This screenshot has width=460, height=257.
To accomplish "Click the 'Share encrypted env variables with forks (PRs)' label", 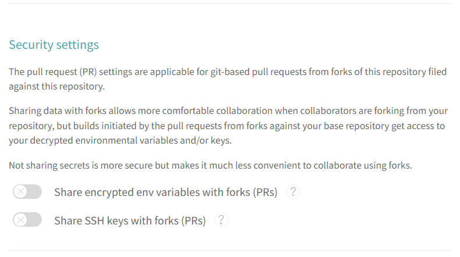I will coord(166,192).
